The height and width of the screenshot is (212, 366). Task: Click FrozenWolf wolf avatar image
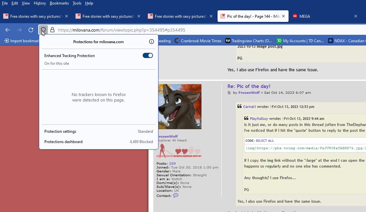[x=180, y=106]
